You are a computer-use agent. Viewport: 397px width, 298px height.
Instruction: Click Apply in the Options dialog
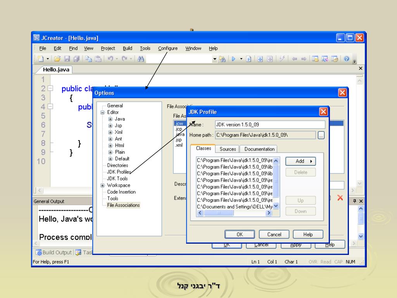[296, 245]
